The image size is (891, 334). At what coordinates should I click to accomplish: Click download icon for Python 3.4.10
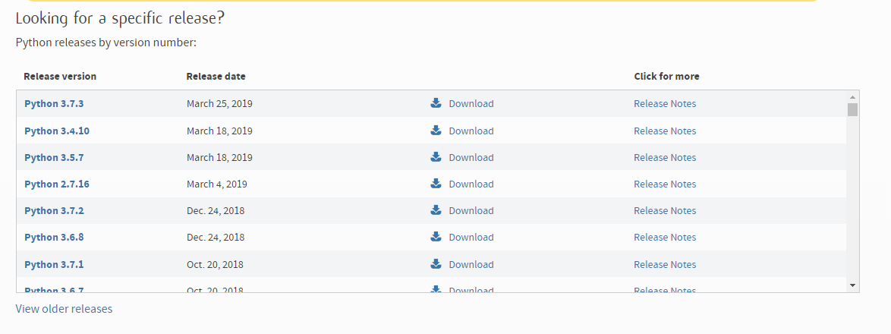tap(436, 130)
